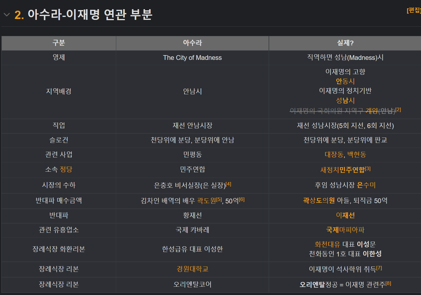Click the '관련 사업' row label

pos(59,154)
